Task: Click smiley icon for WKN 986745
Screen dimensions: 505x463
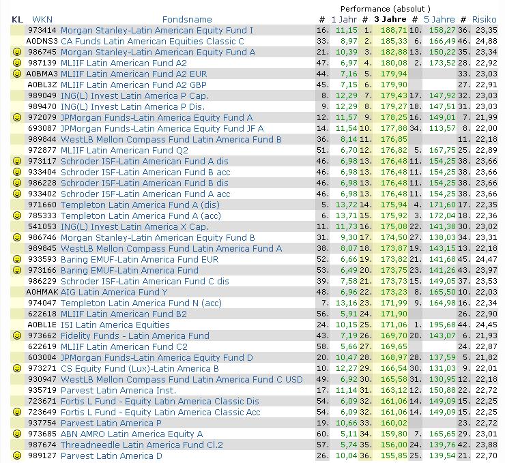Action: (x=17, y=52)
